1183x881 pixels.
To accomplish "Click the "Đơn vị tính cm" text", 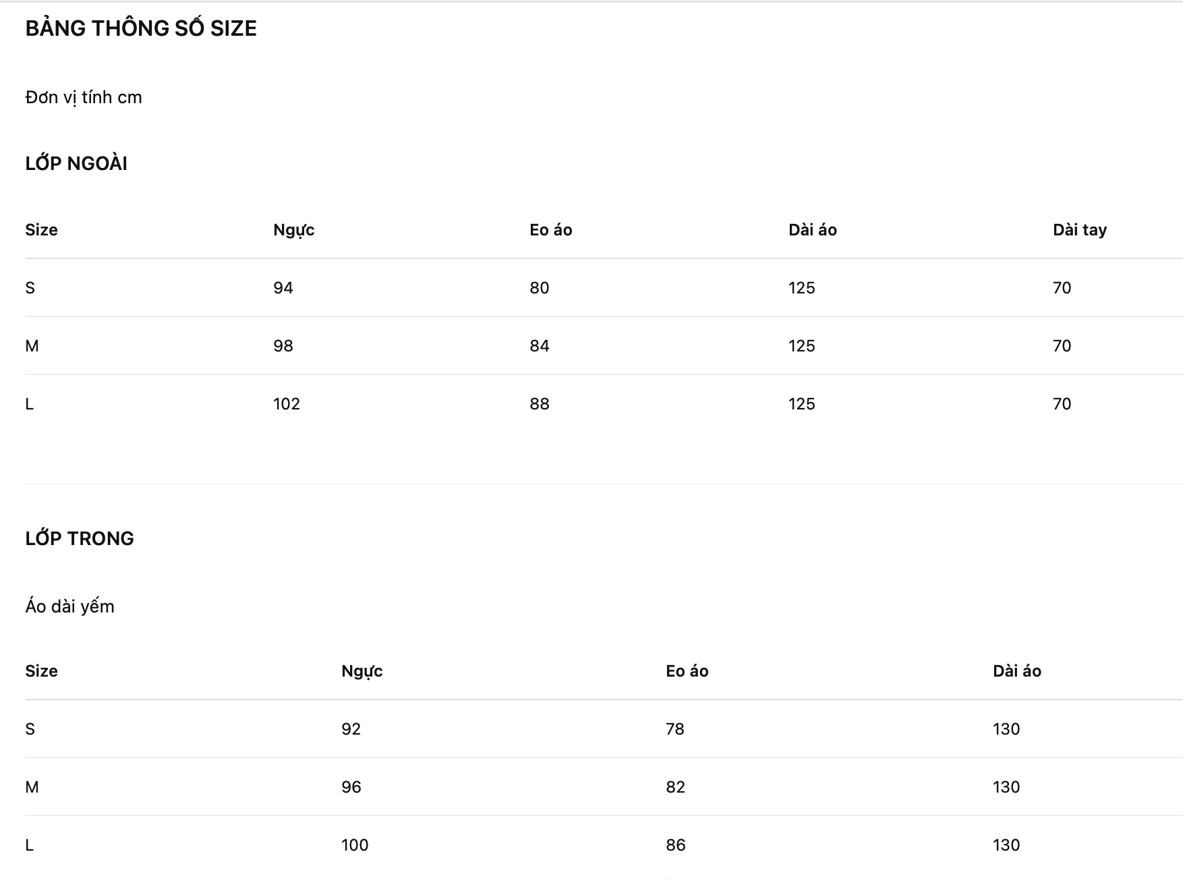I will coord(84,97).
